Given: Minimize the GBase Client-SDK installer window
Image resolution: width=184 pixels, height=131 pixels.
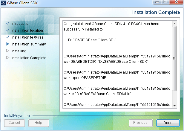Looking at the screenshot, I should (157, 2).
